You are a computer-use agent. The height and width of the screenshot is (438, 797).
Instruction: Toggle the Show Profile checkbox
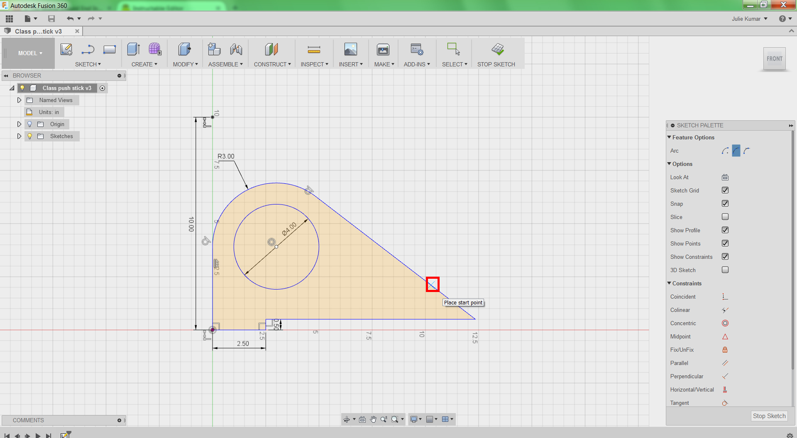(x=725, y=230)
